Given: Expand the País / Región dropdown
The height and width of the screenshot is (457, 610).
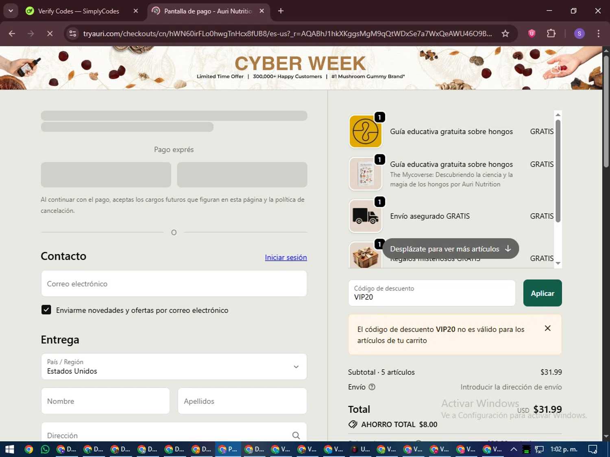Looking at the screenshot, I should [x=174, y=366].
